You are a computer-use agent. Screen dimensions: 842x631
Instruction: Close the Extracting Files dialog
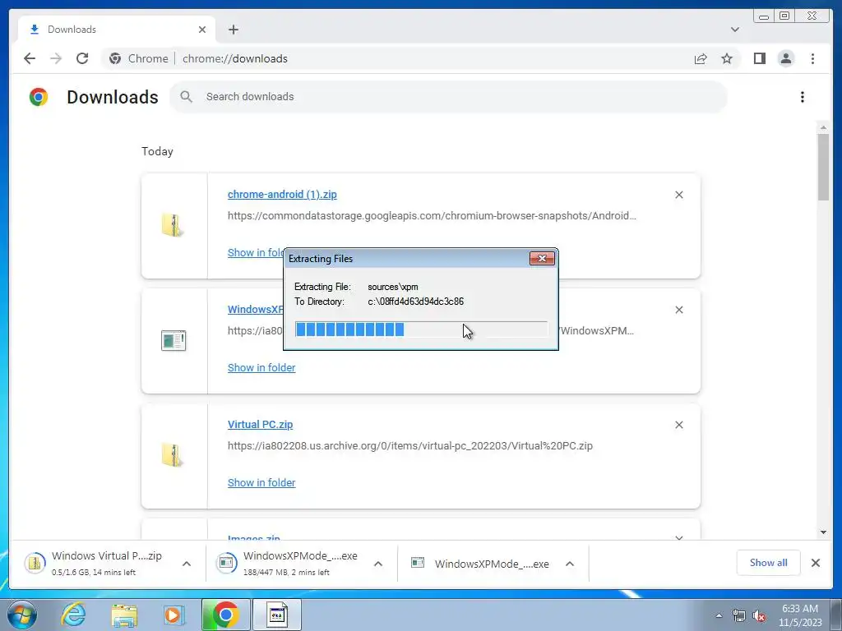[542, 259]
